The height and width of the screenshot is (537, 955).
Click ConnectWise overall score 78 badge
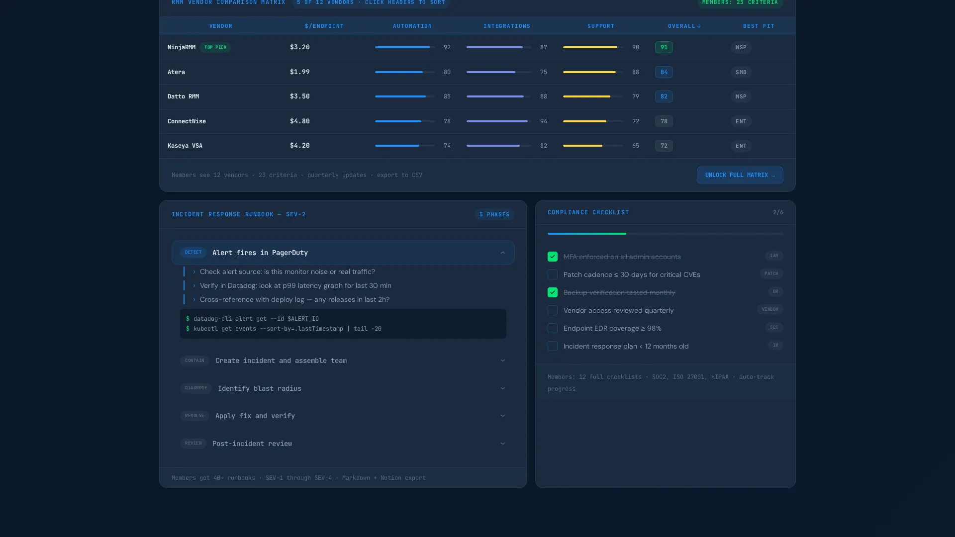point(664,121)
